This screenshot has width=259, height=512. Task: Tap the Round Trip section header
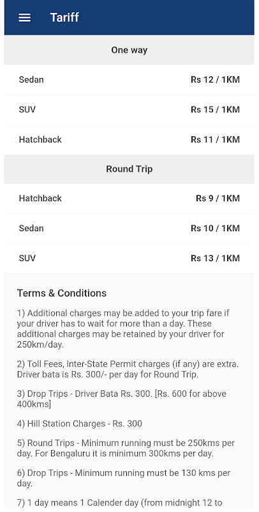point(129,169)
